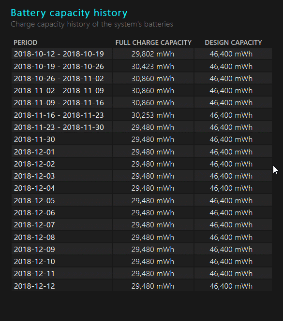Select the 30,423 mWh capacity value
This screenshot has width=283, height=321.
point(153,67)
